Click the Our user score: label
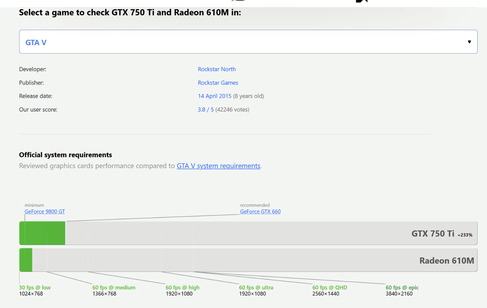The width and height of the screenshot is (487, 308). click(38, 109)
